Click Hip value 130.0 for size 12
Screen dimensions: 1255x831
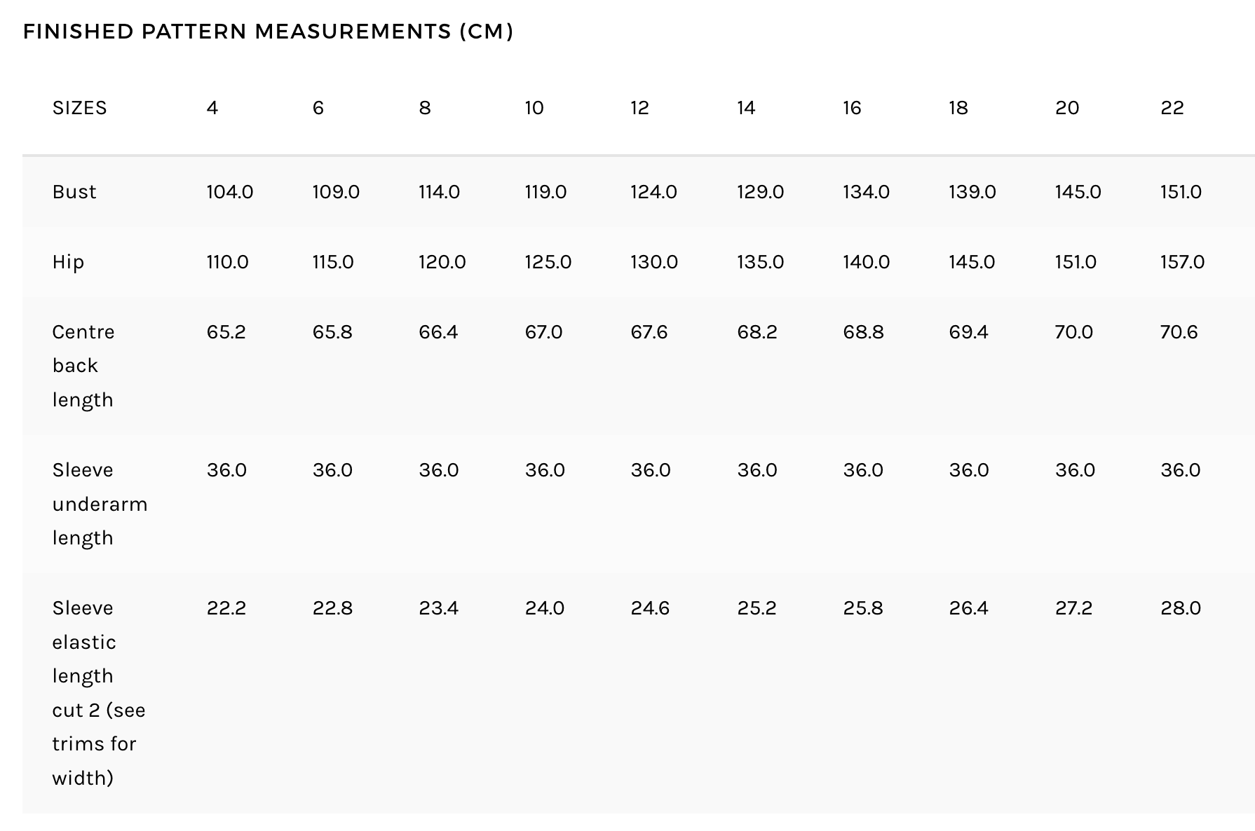click(x=654, y=262)
